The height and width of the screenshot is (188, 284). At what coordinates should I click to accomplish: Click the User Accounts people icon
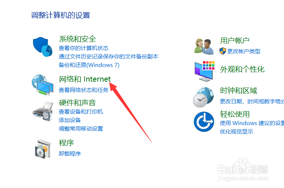(204, 47)
